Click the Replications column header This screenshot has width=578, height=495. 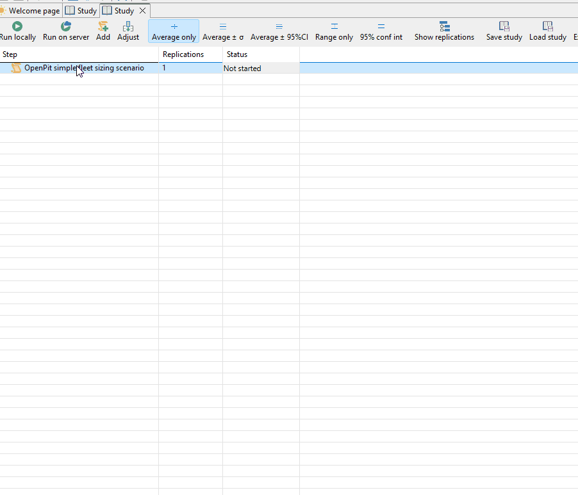tap(190, 54)
